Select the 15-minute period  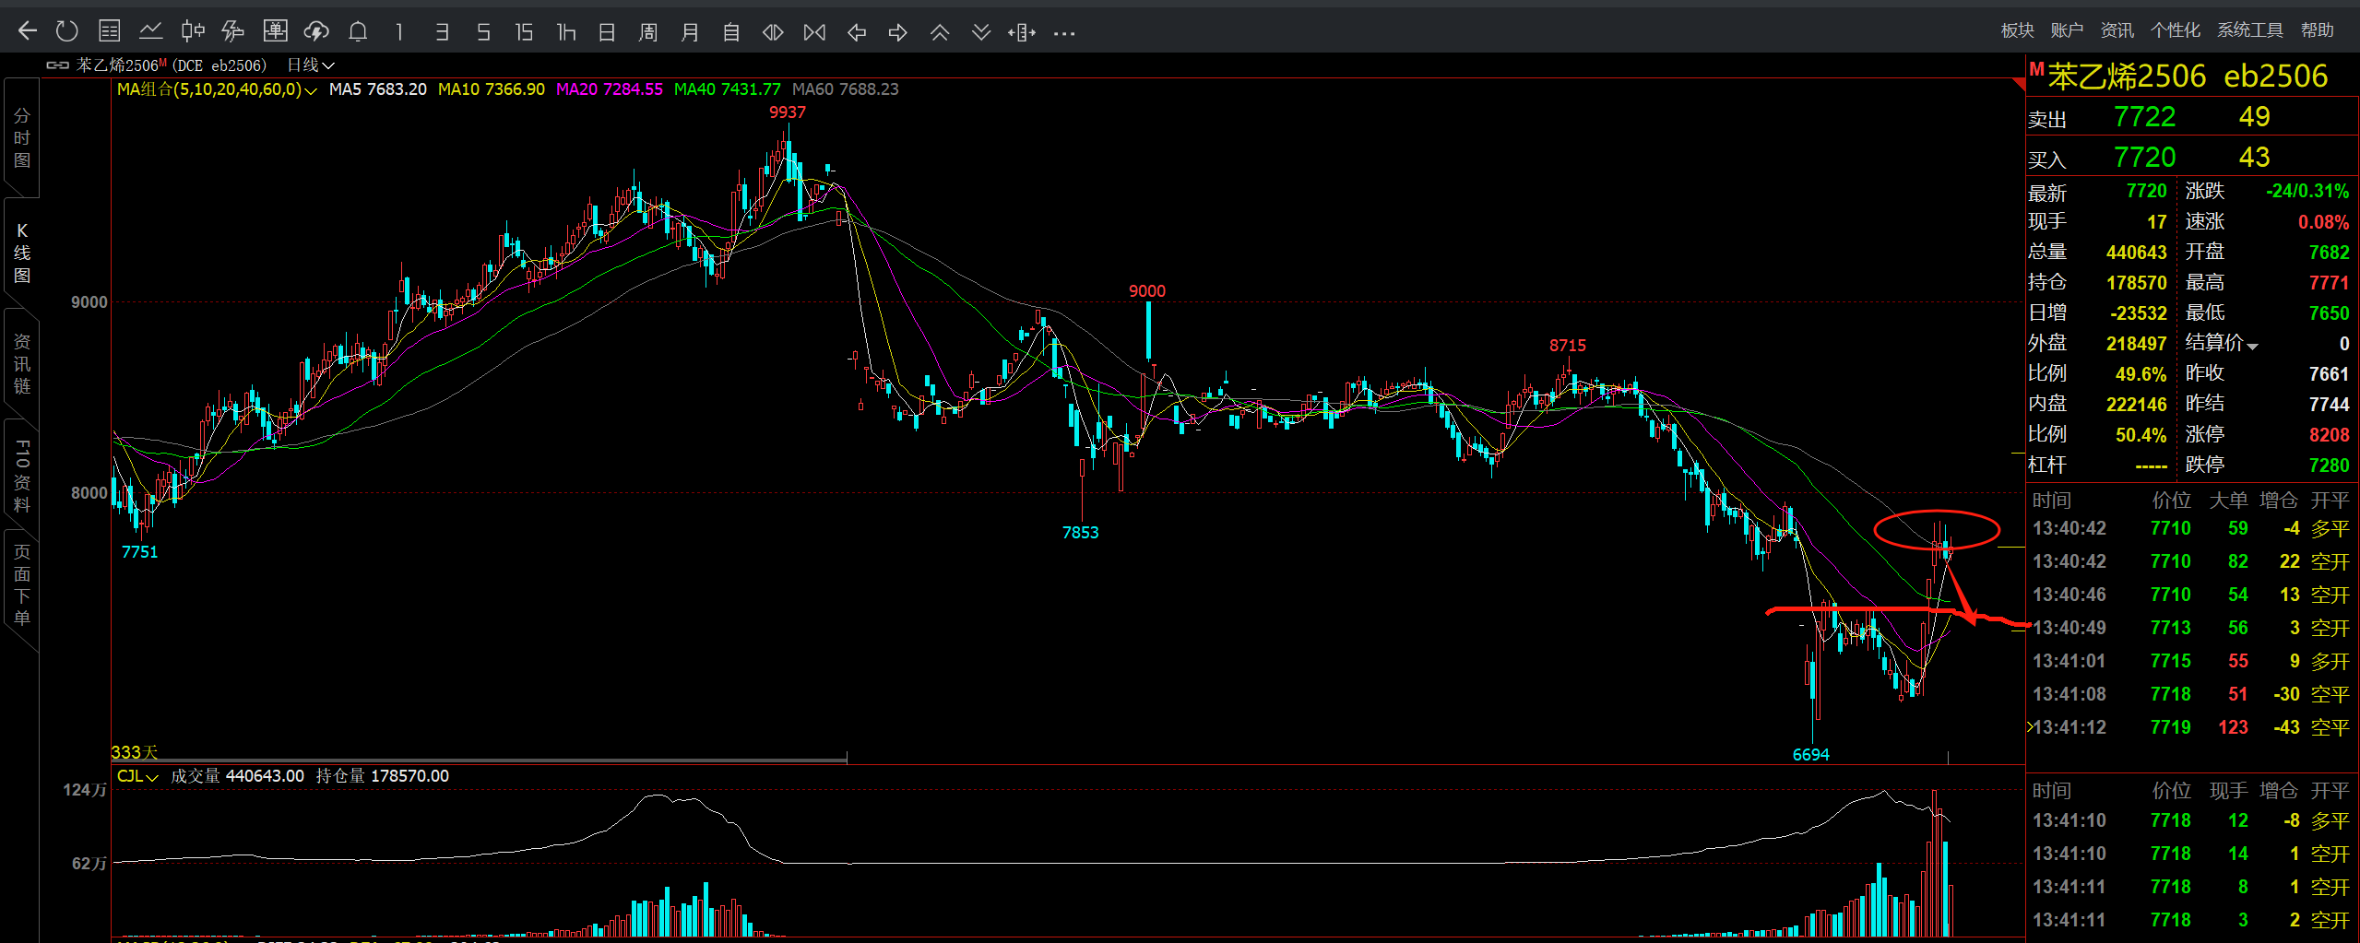(524, 32)
